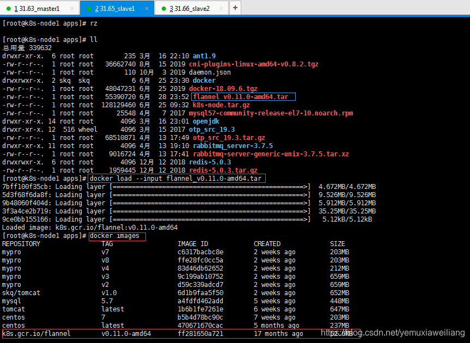Click the docker directory name
Screen dimensions: 470x343
pos(204,80)
